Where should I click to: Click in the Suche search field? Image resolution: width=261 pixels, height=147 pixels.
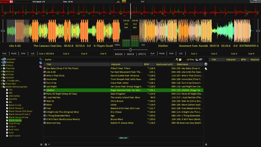pos(113,59)
